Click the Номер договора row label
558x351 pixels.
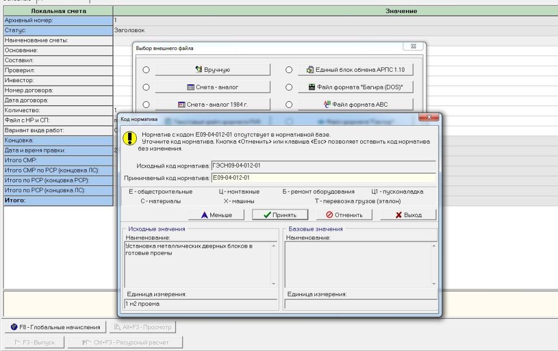click(58, 90)
